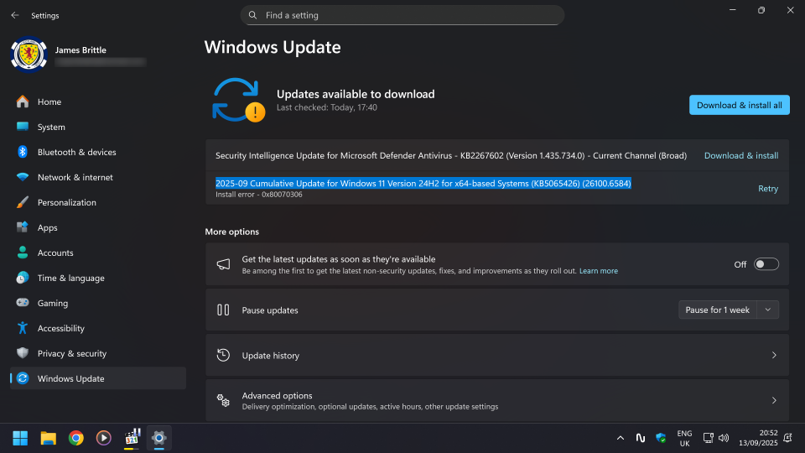Open the notification bell icon
This screenshot has height=453, width=805.
tap(787, 438)
